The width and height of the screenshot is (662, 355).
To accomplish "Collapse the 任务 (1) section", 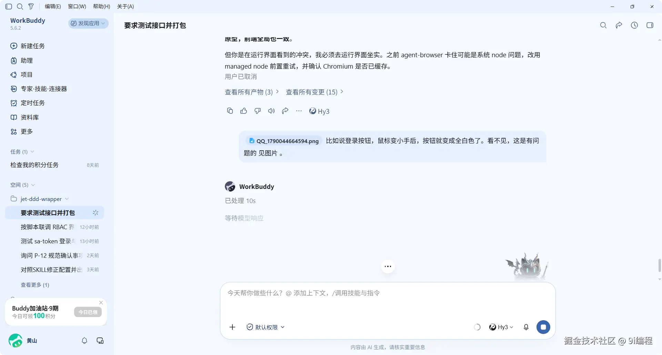I will pyautogui.click(x=22, y=152).
